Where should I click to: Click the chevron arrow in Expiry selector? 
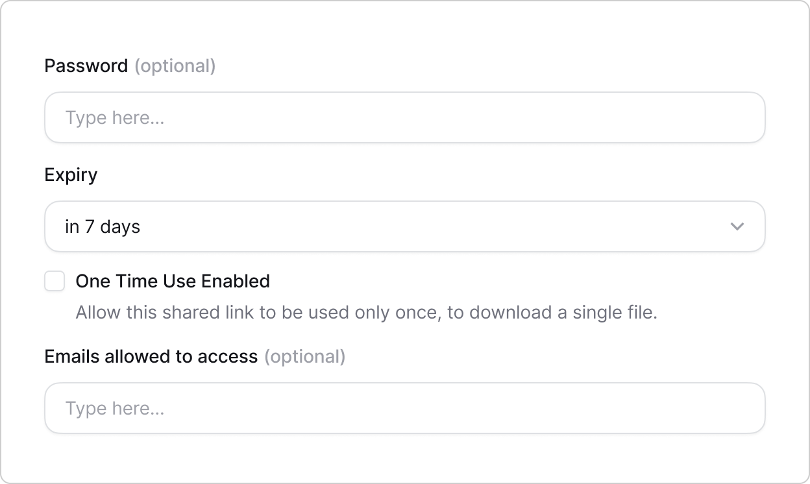[737, 226]
